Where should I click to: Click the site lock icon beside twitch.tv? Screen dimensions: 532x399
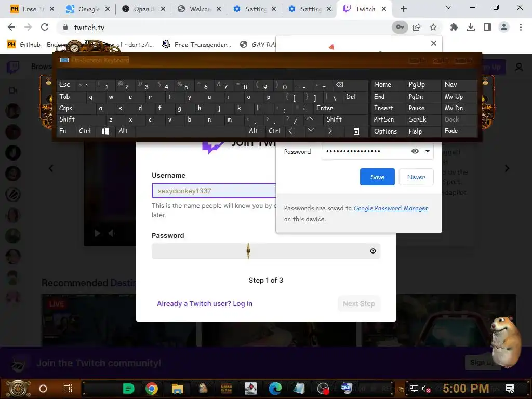[65, 27]
